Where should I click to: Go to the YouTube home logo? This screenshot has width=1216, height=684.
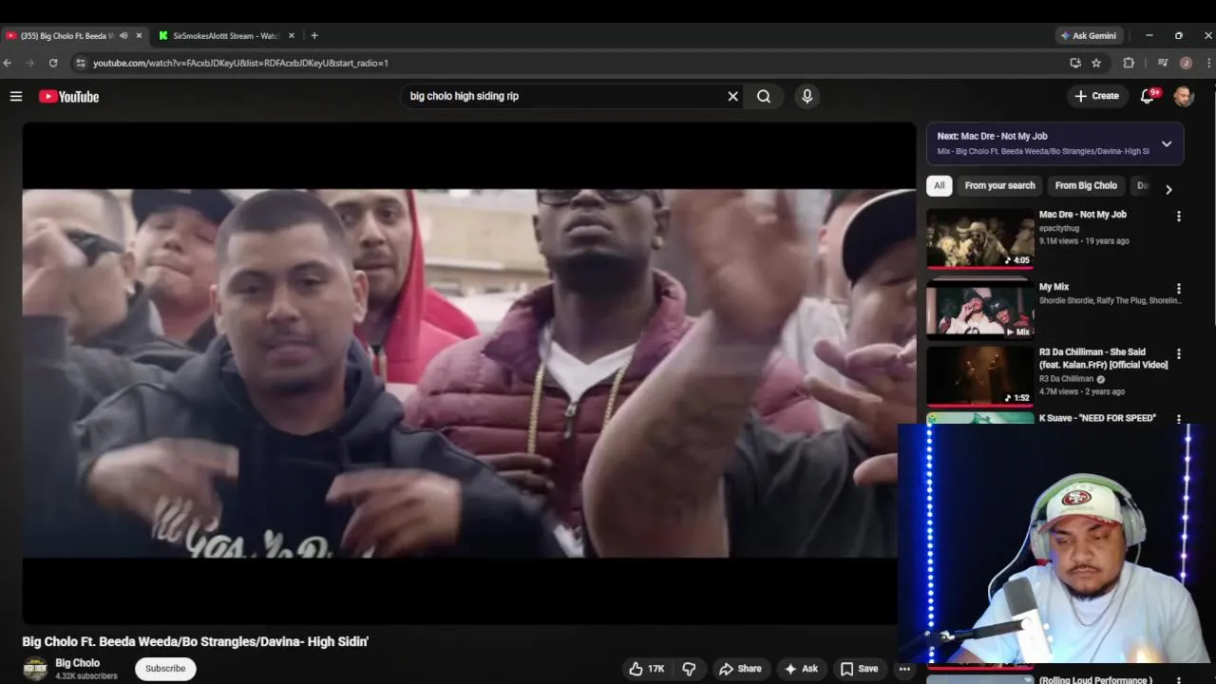[x=68, y=96]
